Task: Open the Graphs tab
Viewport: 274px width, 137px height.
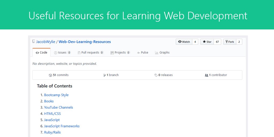Action: pos(162,52)
